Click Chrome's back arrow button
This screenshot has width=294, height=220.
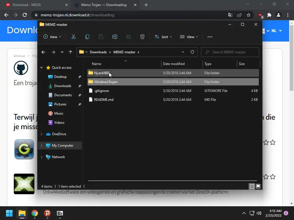[x=6, y=15]
